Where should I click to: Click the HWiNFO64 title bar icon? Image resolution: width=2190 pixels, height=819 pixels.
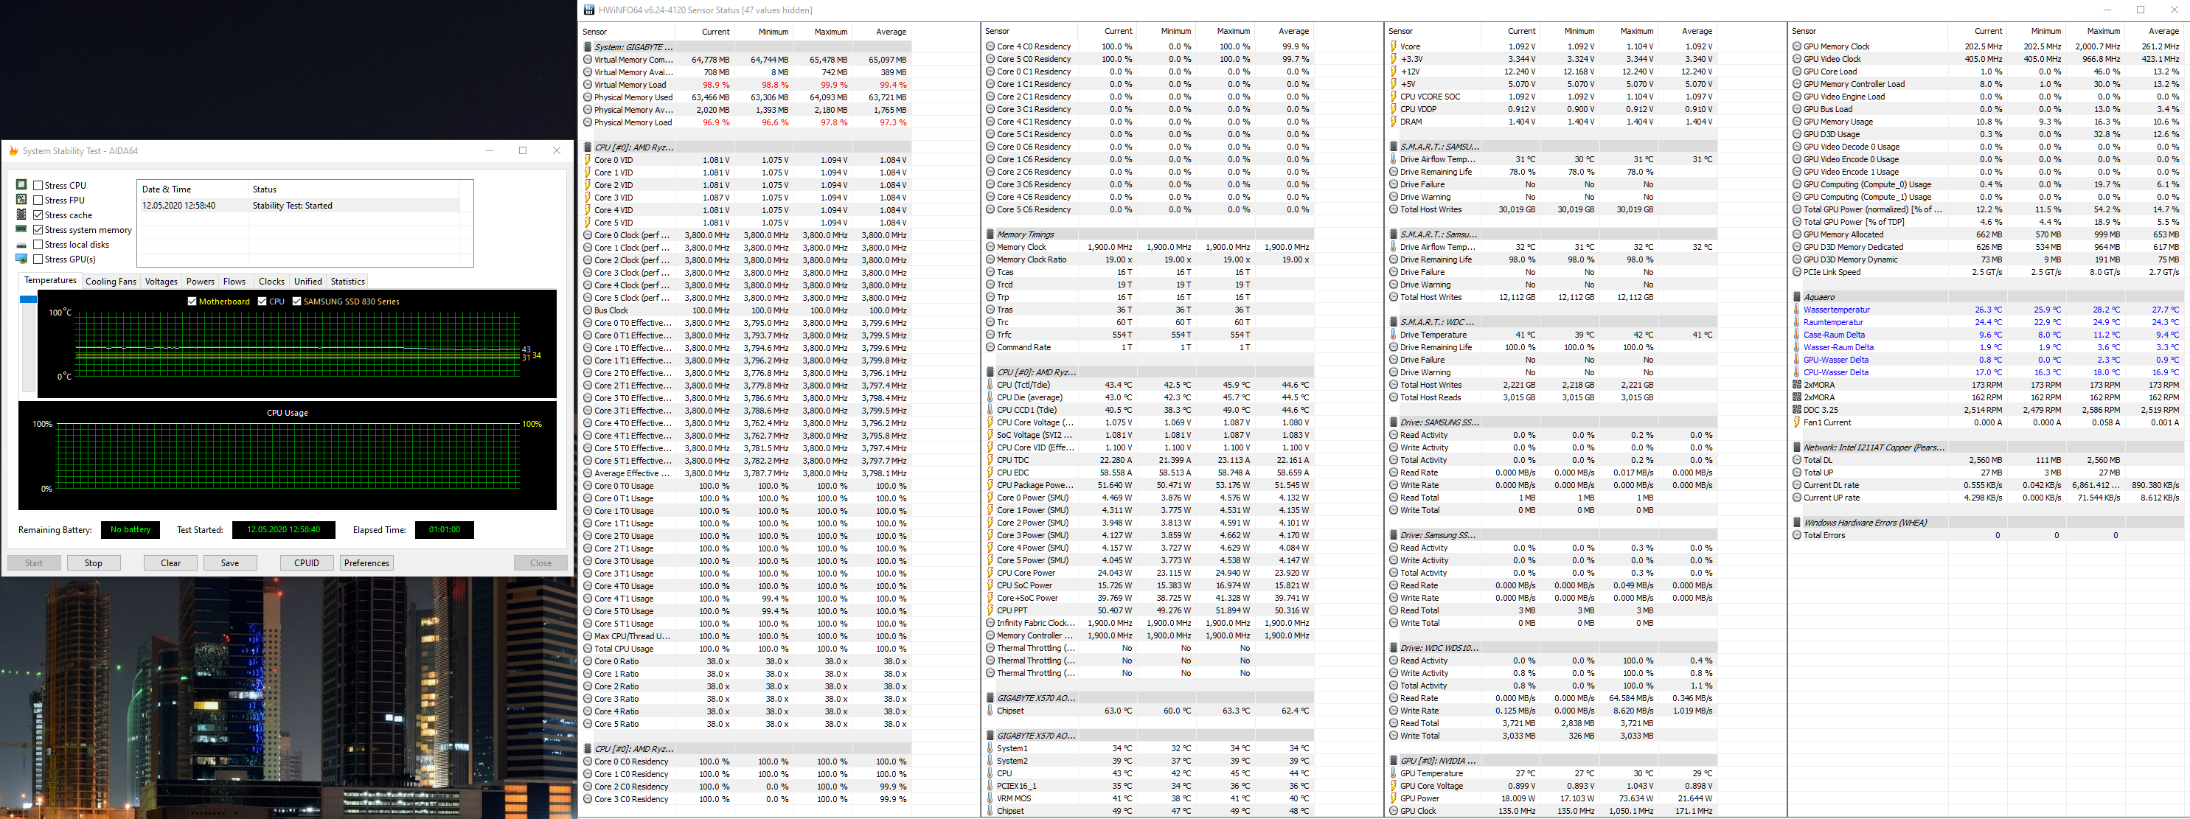click(x=589, y=10)
